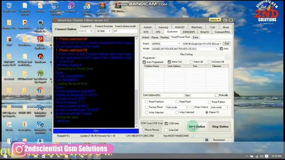Toggle the USBCable checkbox
This screenshot has height=160, width=285.
166,124
